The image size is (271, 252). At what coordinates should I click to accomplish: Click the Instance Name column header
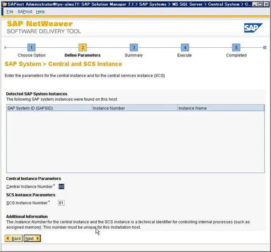[x=221, y=108]
